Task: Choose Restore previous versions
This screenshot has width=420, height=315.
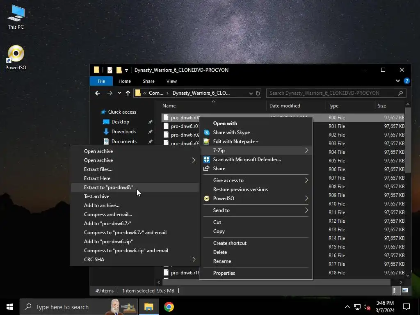Action: click(256, 189)
